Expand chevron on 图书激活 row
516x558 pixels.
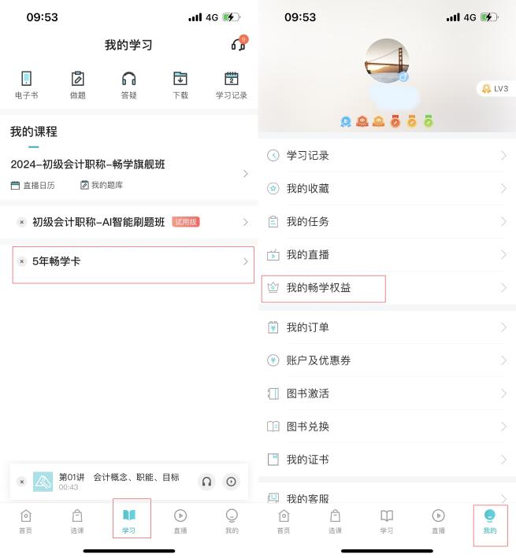pos(503,394)
